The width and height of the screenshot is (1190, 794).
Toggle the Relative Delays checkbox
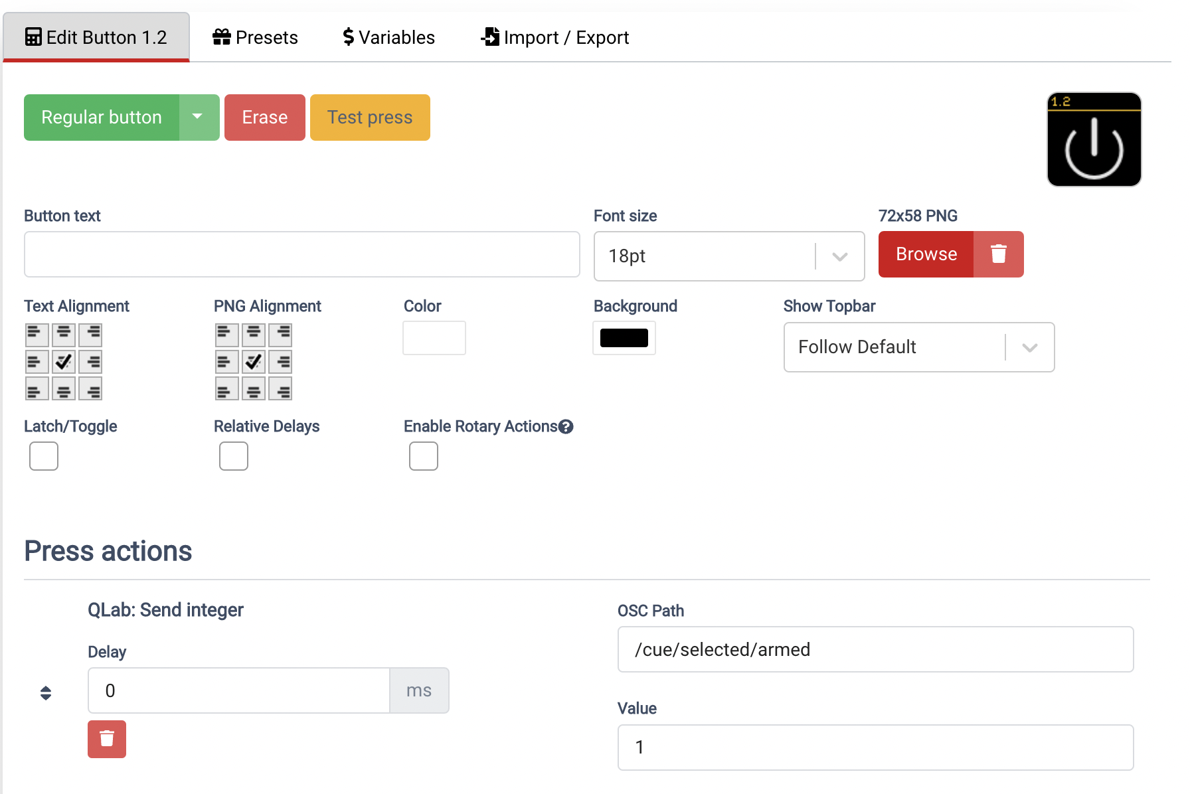tap(234, 456)
